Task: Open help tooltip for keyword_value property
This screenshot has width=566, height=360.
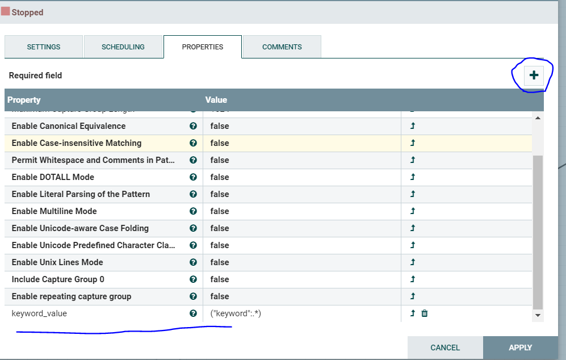Action: 192,313
